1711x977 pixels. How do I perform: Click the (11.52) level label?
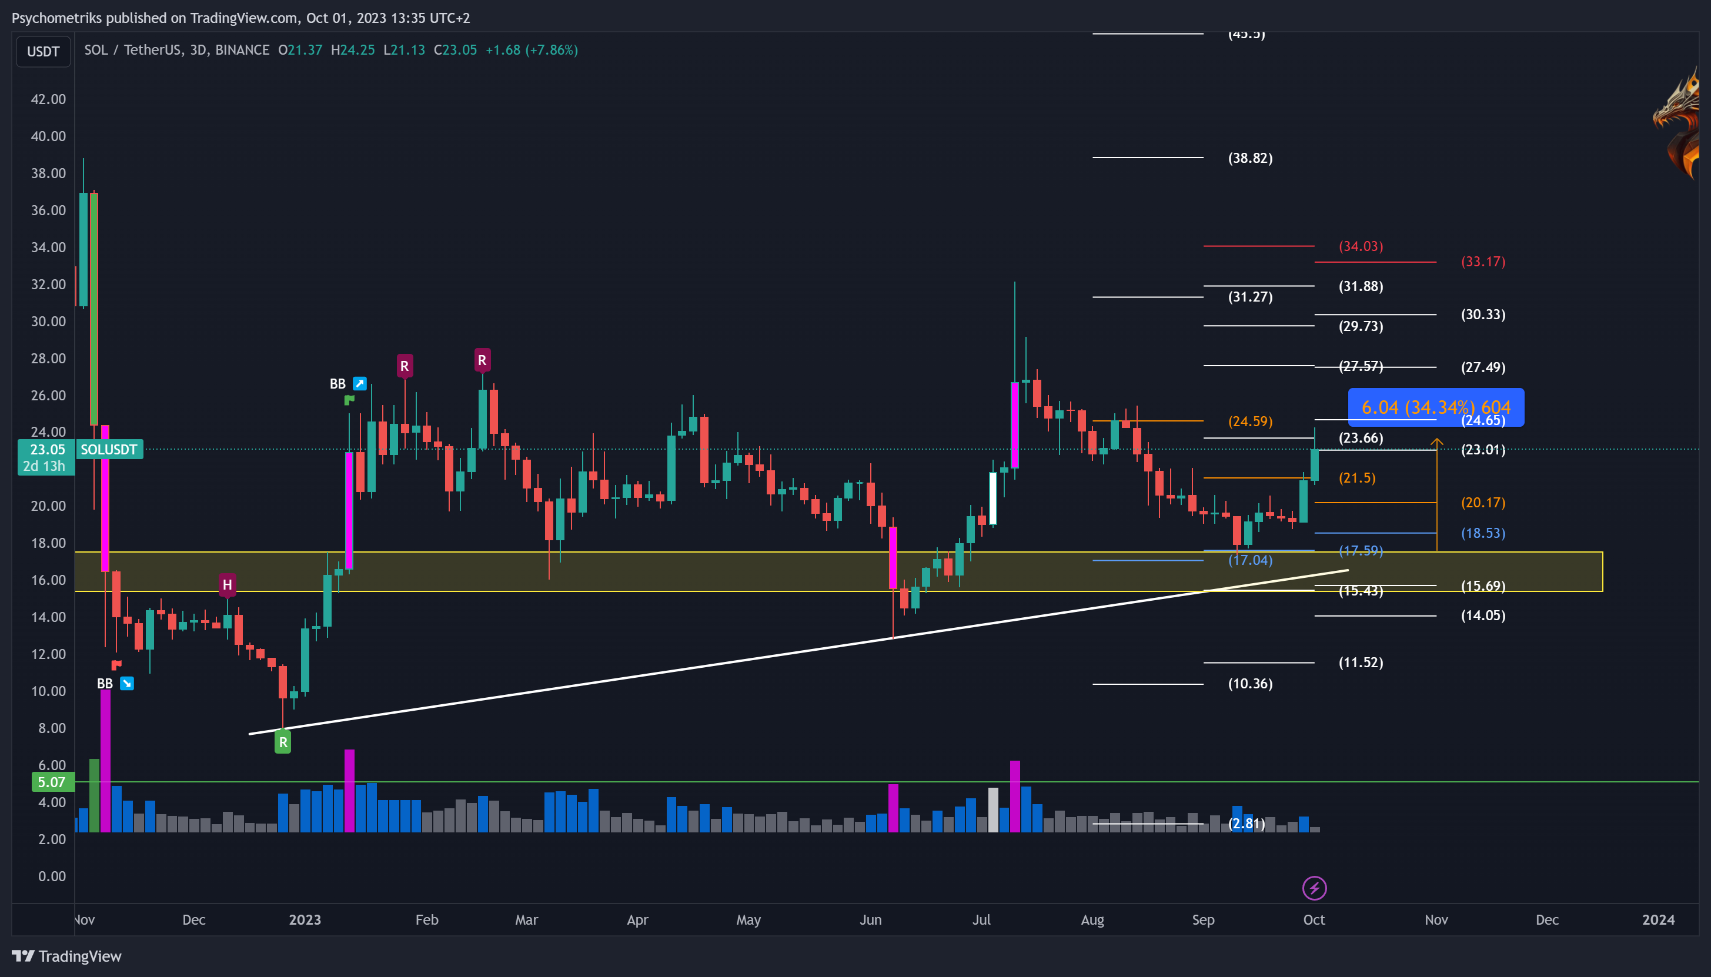pyautogui.click(x=1361, y=663)
